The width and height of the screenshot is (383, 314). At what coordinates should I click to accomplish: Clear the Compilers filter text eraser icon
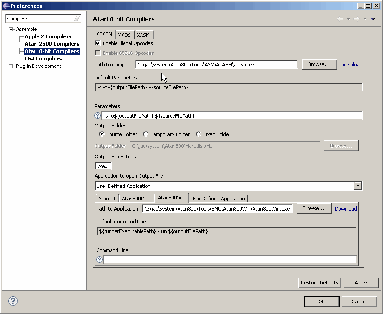pos(77,18)
